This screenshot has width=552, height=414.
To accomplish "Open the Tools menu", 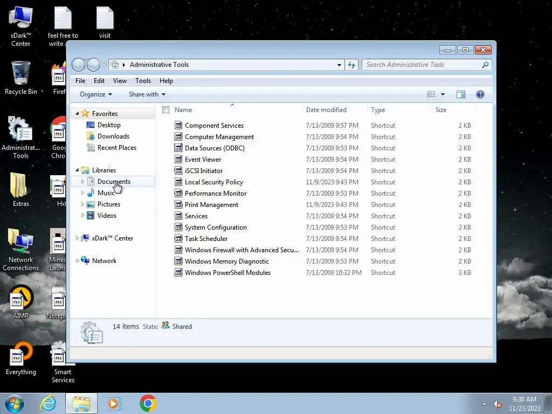I will (143, 81).
